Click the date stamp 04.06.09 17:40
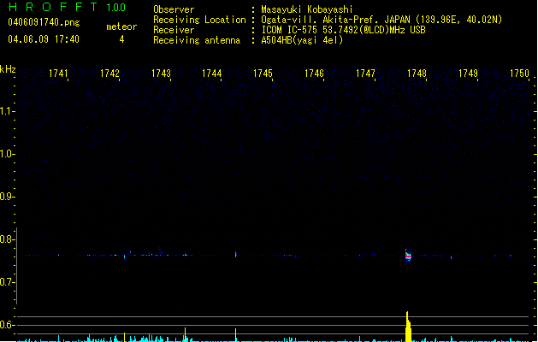Viewport: 538px width, 342px height. click(44, 39)
